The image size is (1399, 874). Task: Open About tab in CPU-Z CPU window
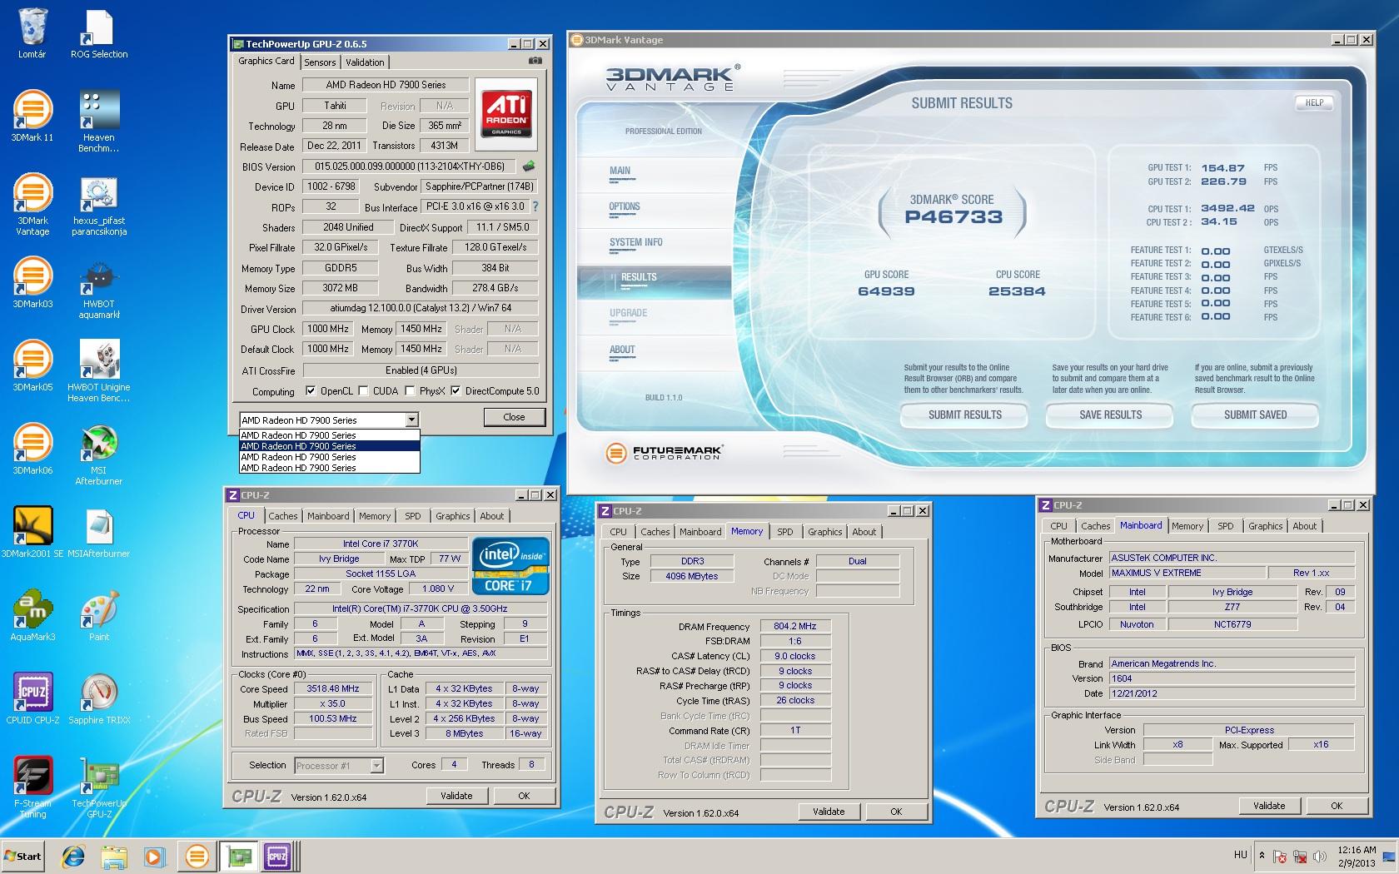coord(492,516)
